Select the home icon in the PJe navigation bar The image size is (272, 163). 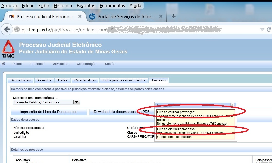[4, 64]
